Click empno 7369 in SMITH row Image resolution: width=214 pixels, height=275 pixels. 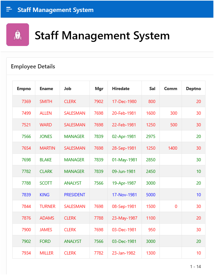point(26,101)
